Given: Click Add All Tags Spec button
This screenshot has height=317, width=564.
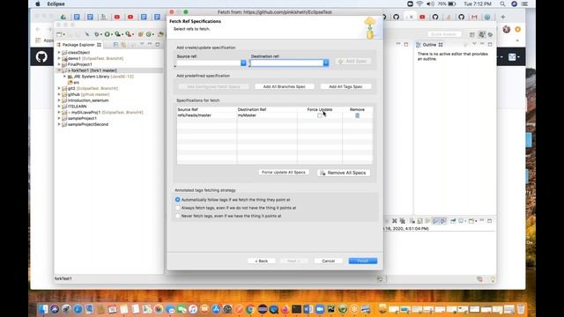Looking at the screenshot, I should [345, 86].
